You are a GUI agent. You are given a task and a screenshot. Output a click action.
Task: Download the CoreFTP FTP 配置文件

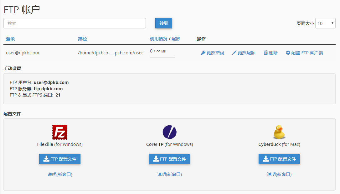tap(169, 159)
